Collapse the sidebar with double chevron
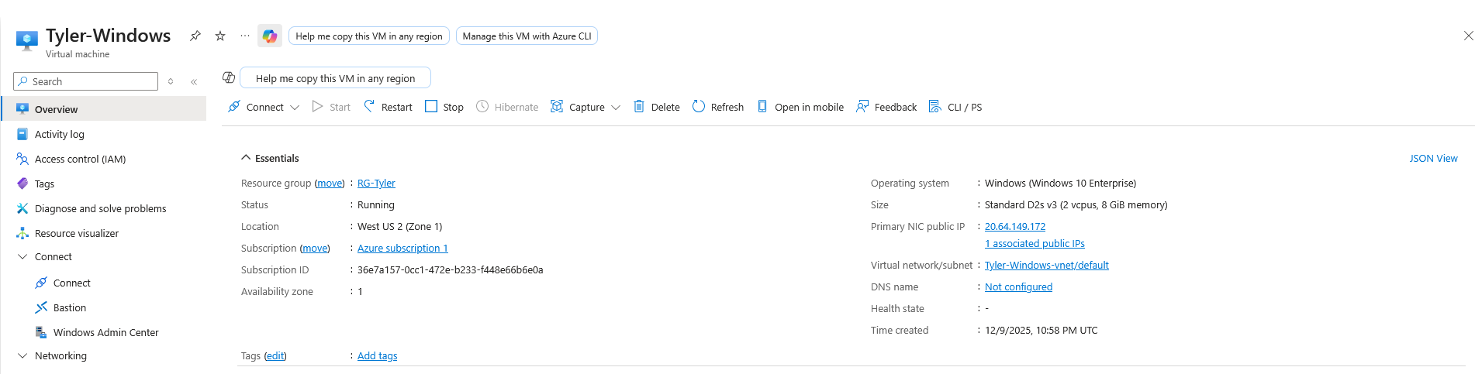 (x=194, y=81)
